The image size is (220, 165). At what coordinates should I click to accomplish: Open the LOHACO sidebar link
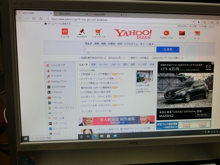[56, 92]
